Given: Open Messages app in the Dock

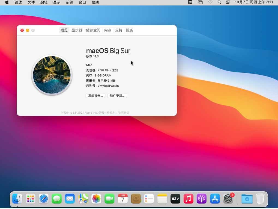Looking at the screenshot, I should coord(57,199).
